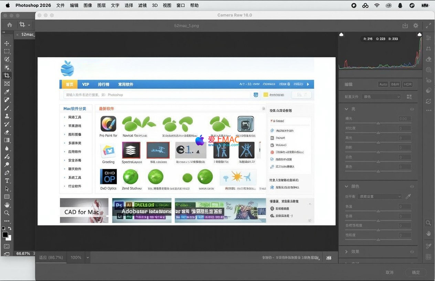Open the 滤镜 menu
Viewport: 435px width, 281px height.
tap(142, 6)
